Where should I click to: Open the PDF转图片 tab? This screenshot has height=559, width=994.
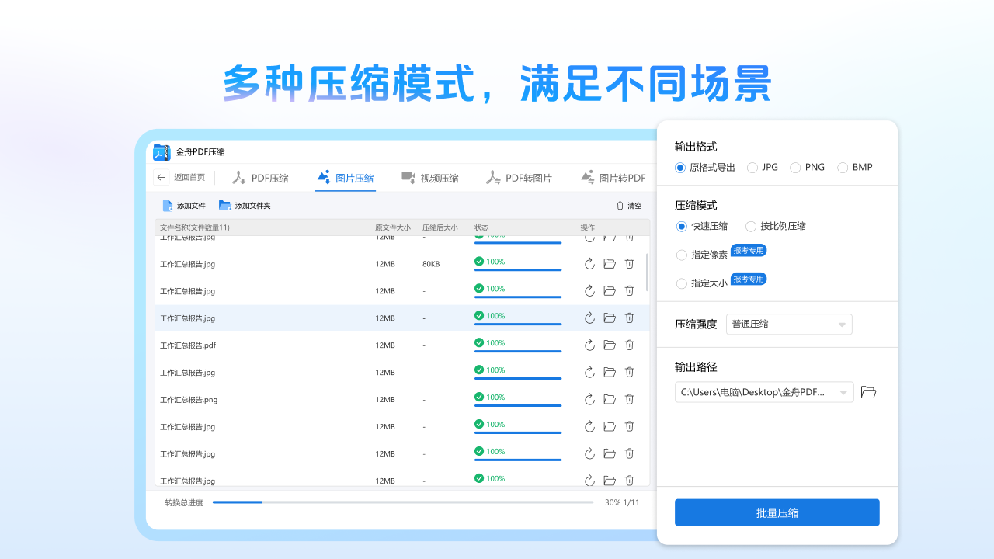(519, 177)
